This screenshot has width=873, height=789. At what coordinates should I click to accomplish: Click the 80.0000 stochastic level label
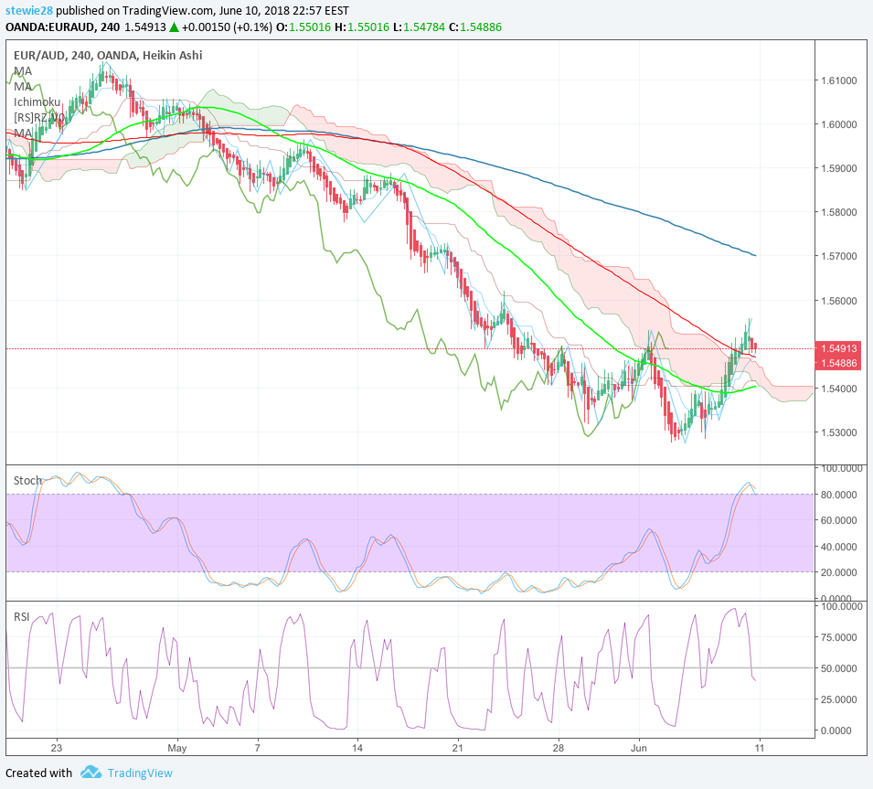click(x=839, y=495)
